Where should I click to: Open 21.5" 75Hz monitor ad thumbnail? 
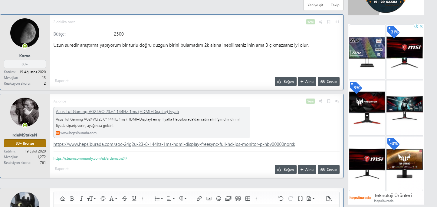pos(367,52)
